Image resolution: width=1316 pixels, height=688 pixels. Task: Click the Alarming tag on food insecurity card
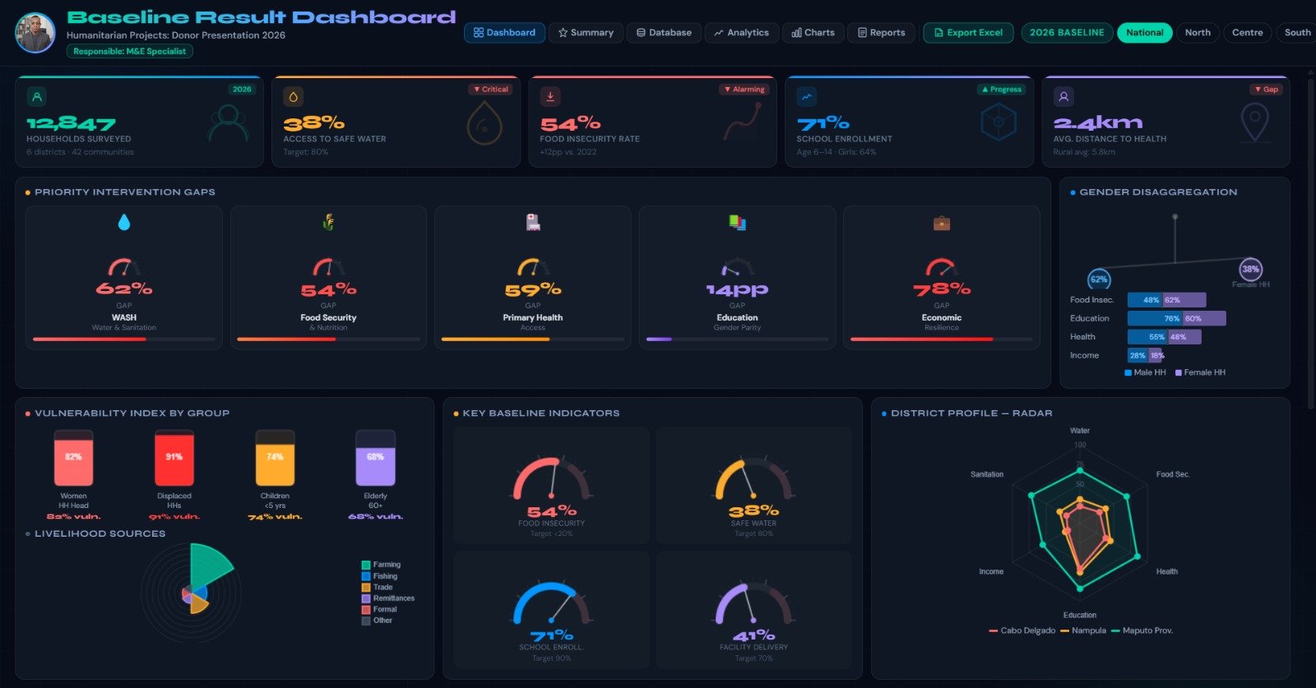[744, 89]
